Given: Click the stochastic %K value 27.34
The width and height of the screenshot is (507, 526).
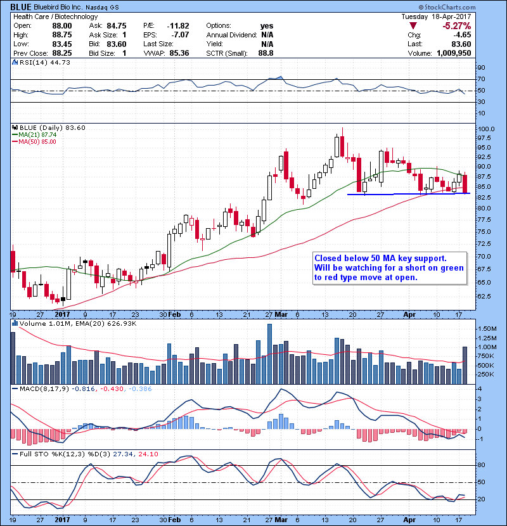Looking at the screenshot, I should coord(124,454).
